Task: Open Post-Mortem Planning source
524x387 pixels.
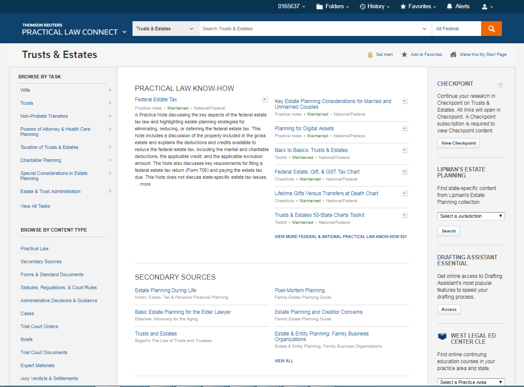Action: click(300, 290)
